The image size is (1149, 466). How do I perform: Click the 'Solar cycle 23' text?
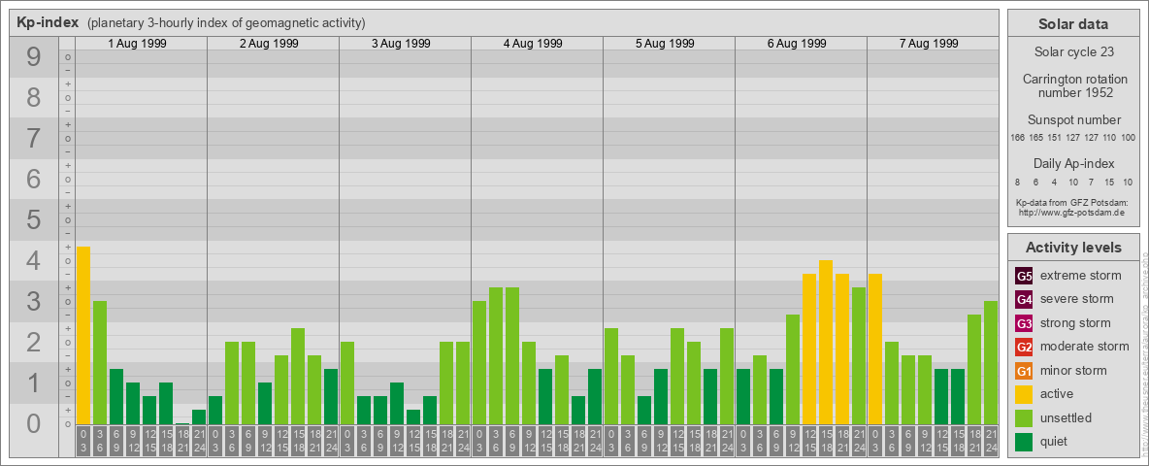[x=1073, y=52]
